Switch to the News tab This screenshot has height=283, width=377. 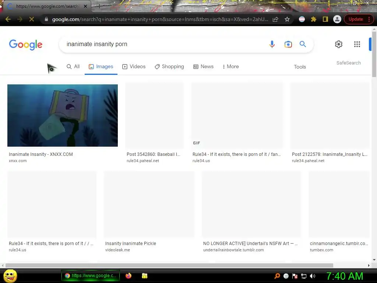coord(203,67)
